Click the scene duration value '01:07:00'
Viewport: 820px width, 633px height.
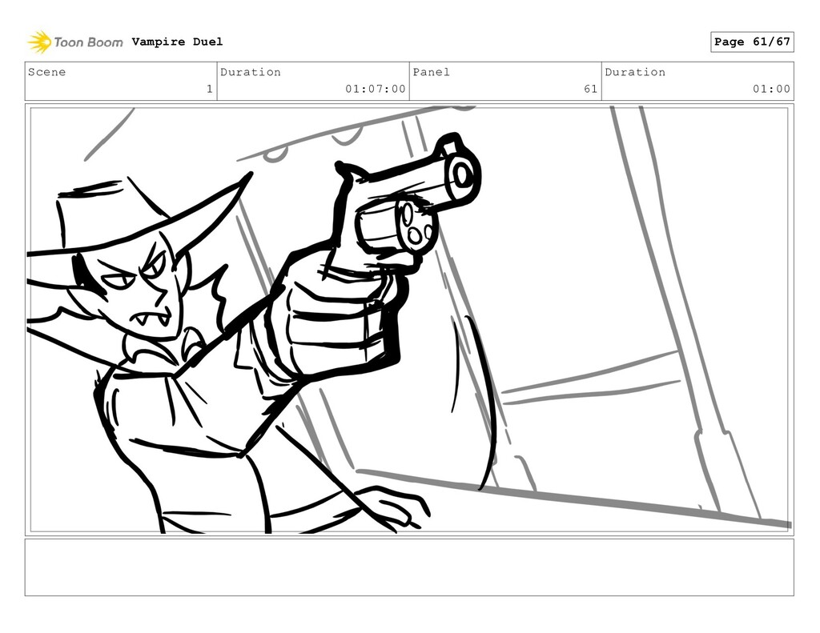point(376,89)
